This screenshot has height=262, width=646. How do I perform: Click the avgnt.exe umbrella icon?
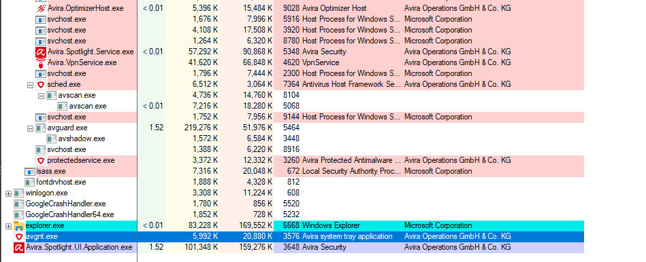point(18,236)
